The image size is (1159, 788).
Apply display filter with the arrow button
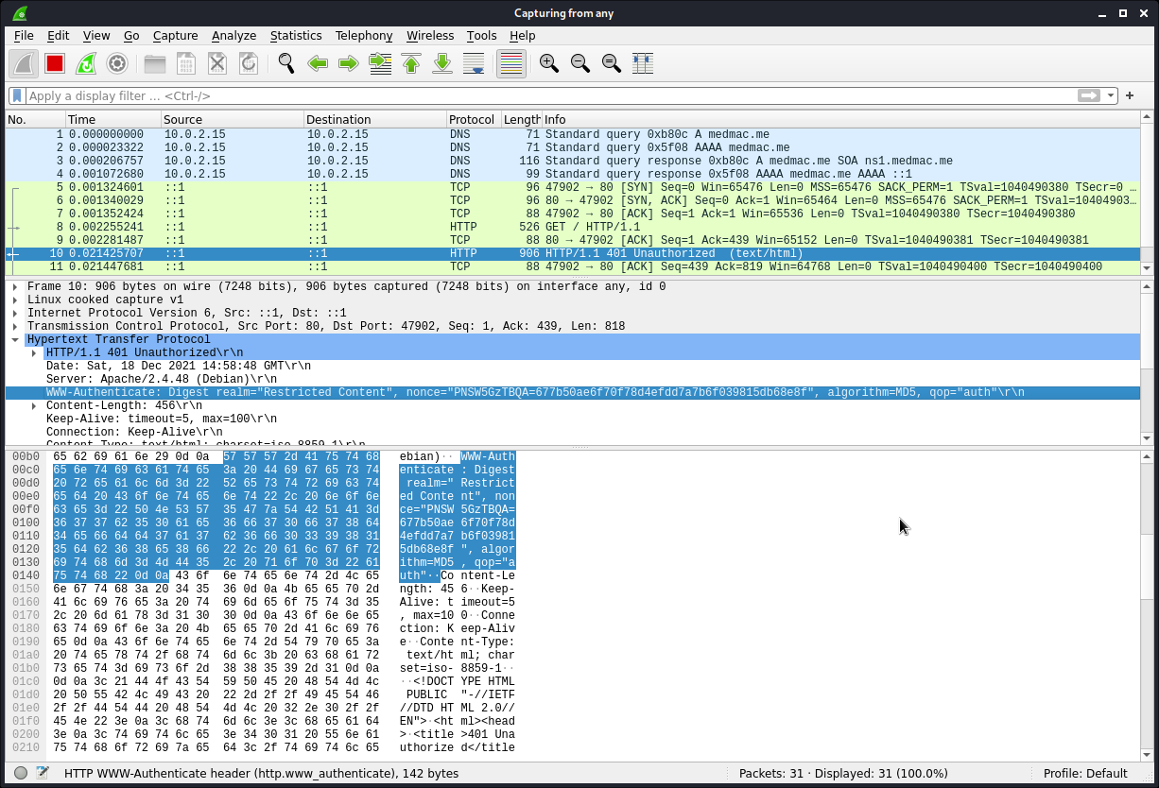point(1089,95)
